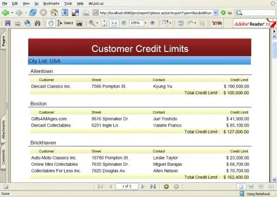Click the ABC spell check icon
The height and width of the screenshot is (197, 277).
pyautogui.click(x=180, y=23)
